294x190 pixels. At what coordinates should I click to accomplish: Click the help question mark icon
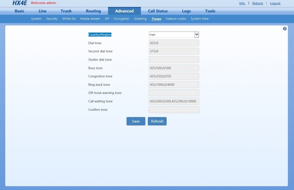tap(285, 29)
